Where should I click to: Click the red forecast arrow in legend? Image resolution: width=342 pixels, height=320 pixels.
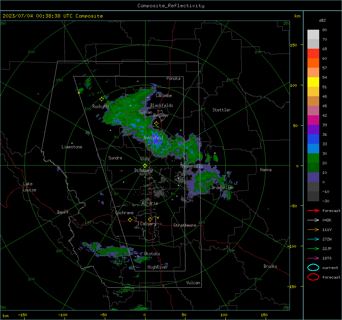(313, 210)
